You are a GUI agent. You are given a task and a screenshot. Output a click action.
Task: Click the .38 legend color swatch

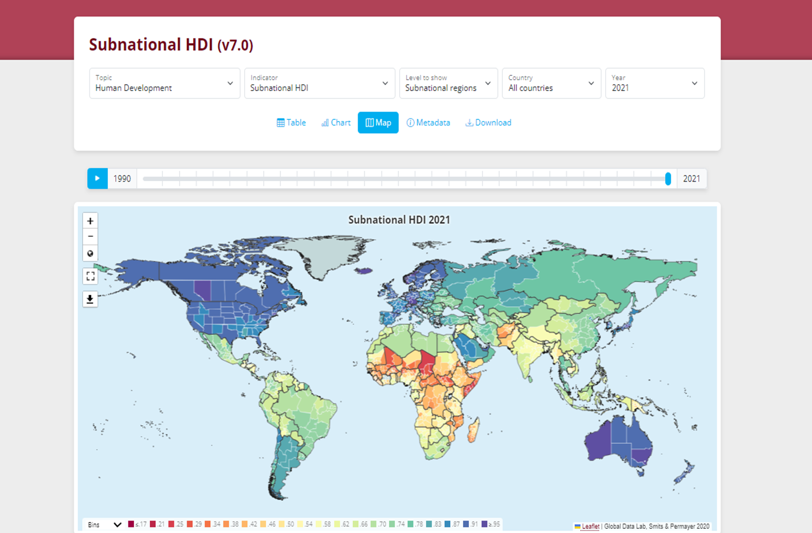pyautogui.click(x=226, y=524)
